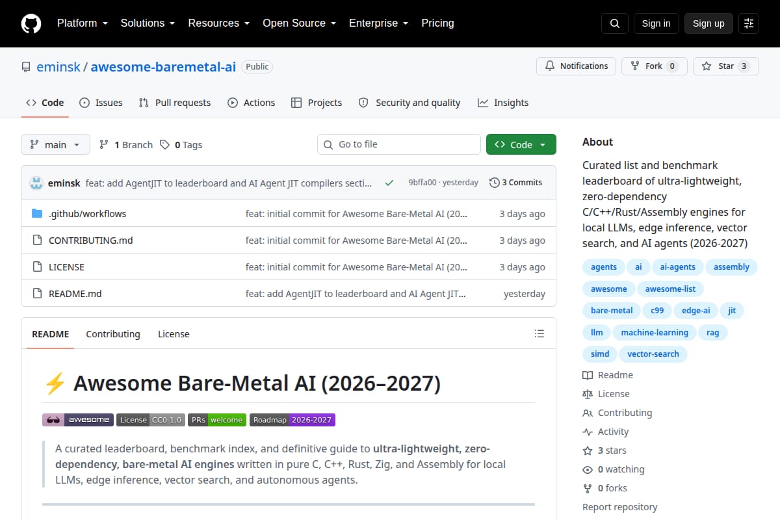Expand the Open Source menu

click(x=300, y=23)
